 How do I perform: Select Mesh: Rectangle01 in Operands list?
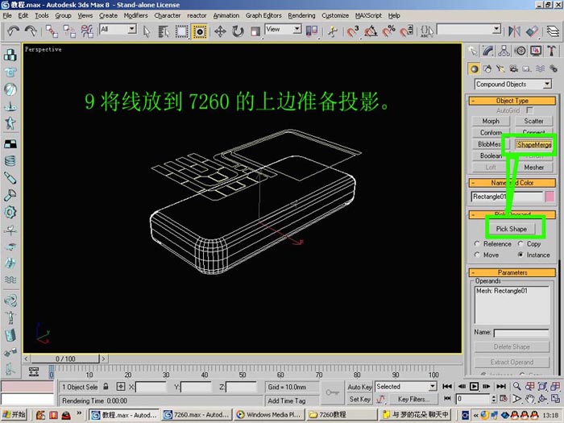coord(502,291)
